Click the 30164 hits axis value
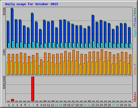 click(4, 12)
